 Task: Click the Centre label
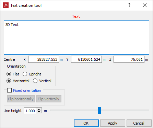[x=9, y=59]
